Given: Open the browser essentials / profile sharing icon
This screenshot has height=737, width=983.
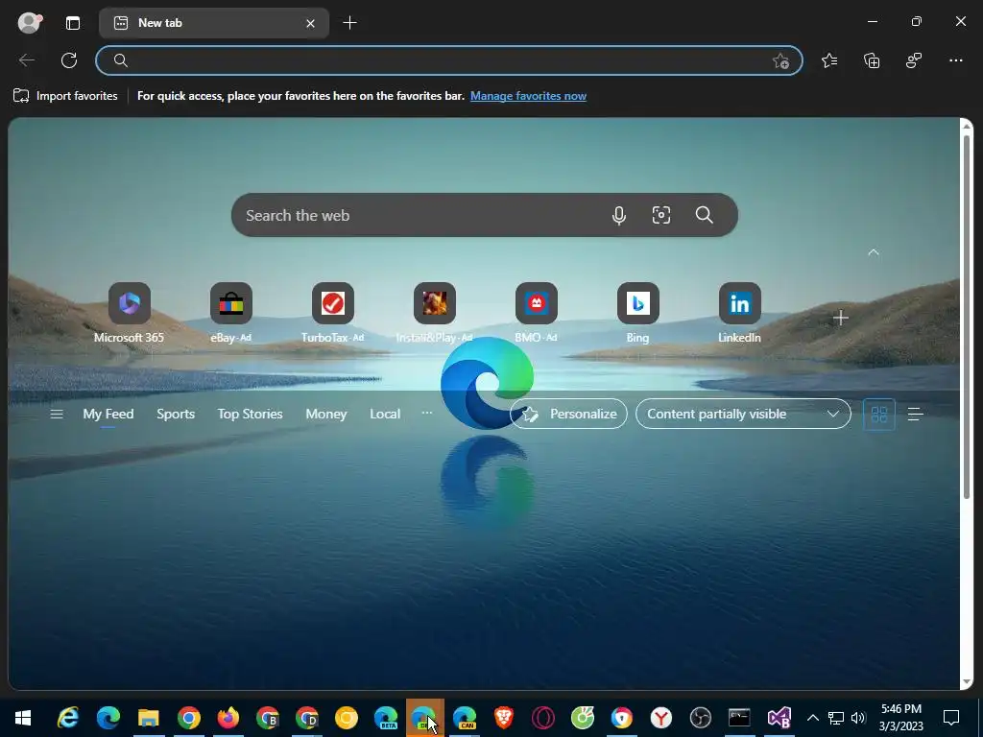Looking at the screenshot, I should click(914, 60).
